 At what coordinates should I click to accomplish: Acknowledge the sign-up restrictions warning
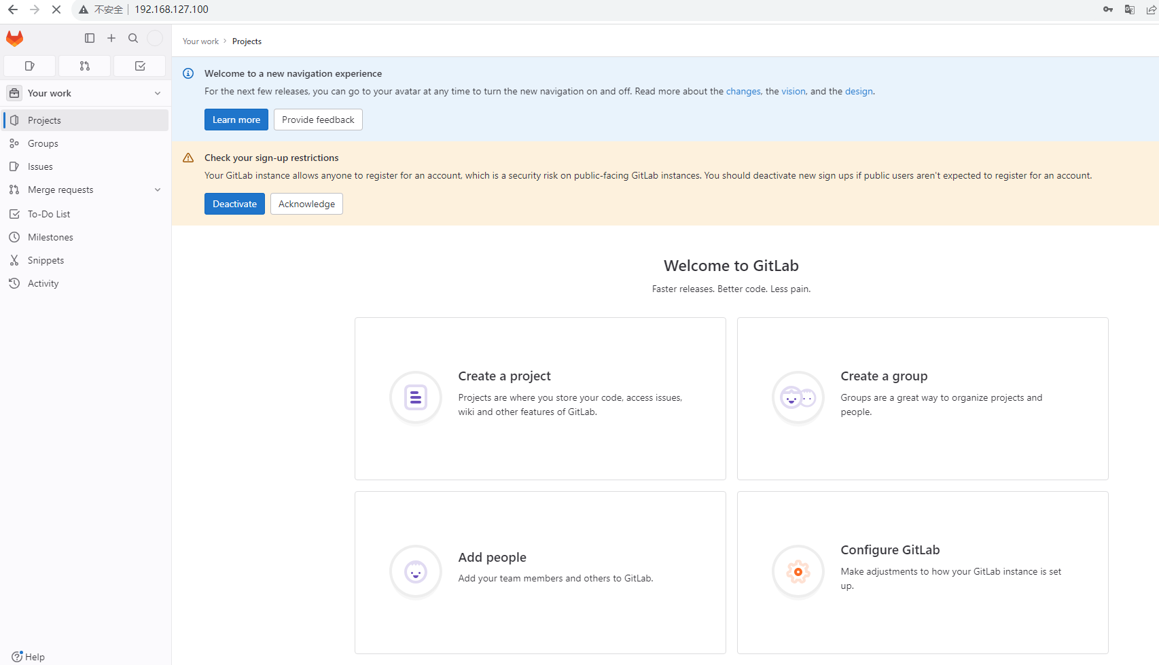(306, 204)
